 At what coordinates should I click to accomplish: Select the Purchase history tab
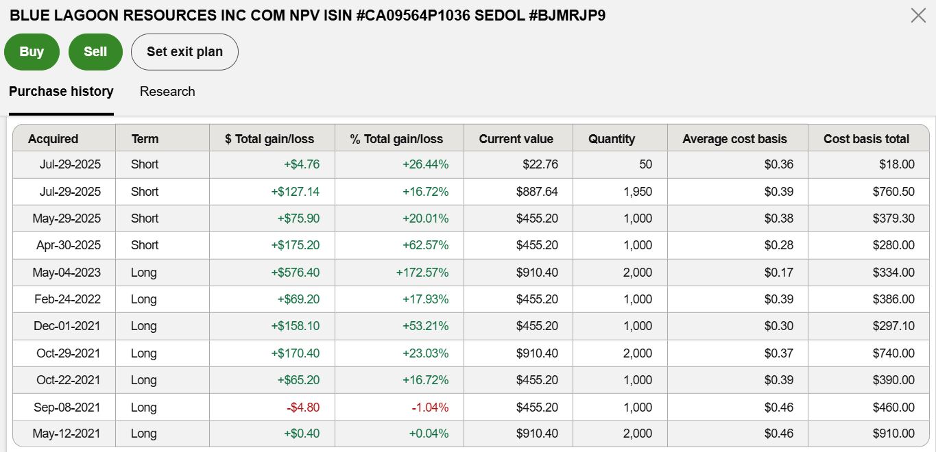click(x=61, y=91)
